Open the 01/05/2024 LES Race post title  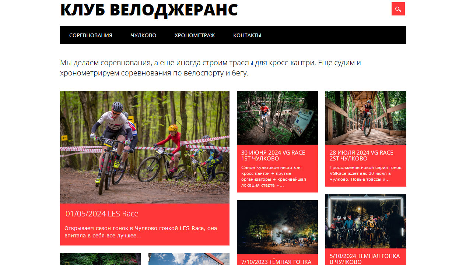tap(102, 214)
